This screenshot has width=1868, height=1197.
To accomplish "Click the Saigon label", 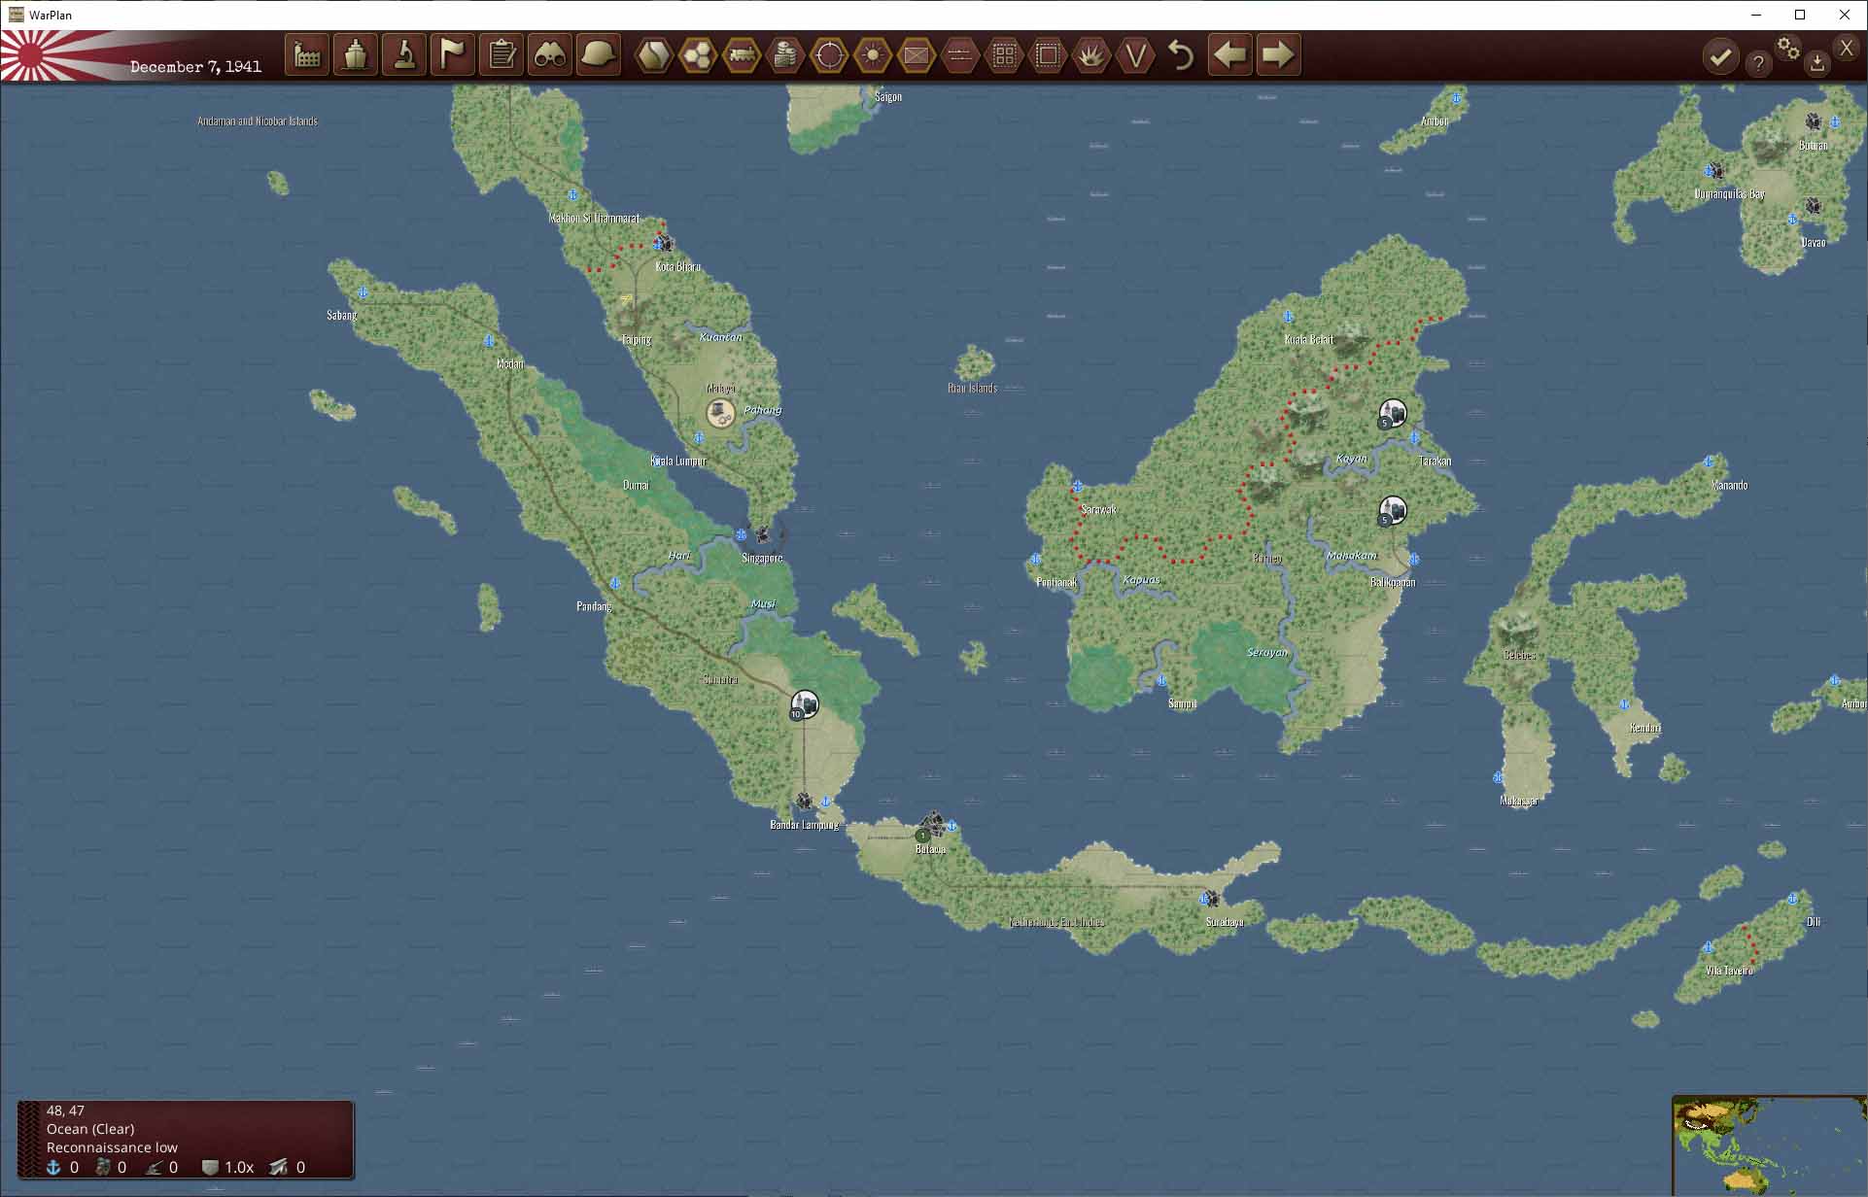I will [888, 97].
